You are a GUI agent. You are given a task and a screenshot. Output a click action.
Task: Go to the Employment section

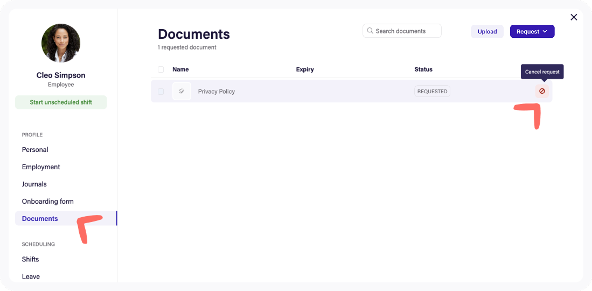(41, 167)
